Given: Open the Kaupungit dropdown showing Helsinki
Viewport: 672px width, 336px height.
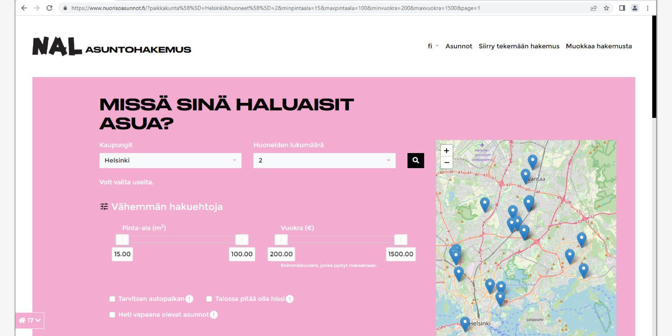Looking at the screenshot, I should (x=170, y=160).
